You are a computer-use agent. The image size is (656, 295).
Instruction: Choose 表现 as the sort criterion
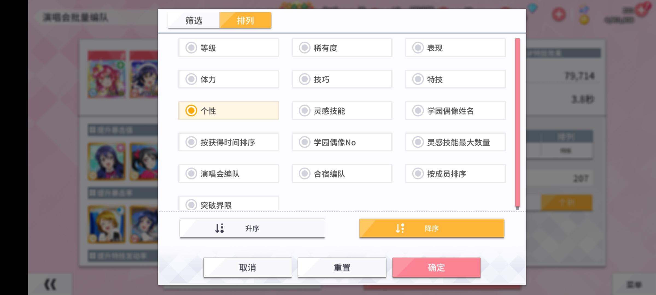(455, 48)
